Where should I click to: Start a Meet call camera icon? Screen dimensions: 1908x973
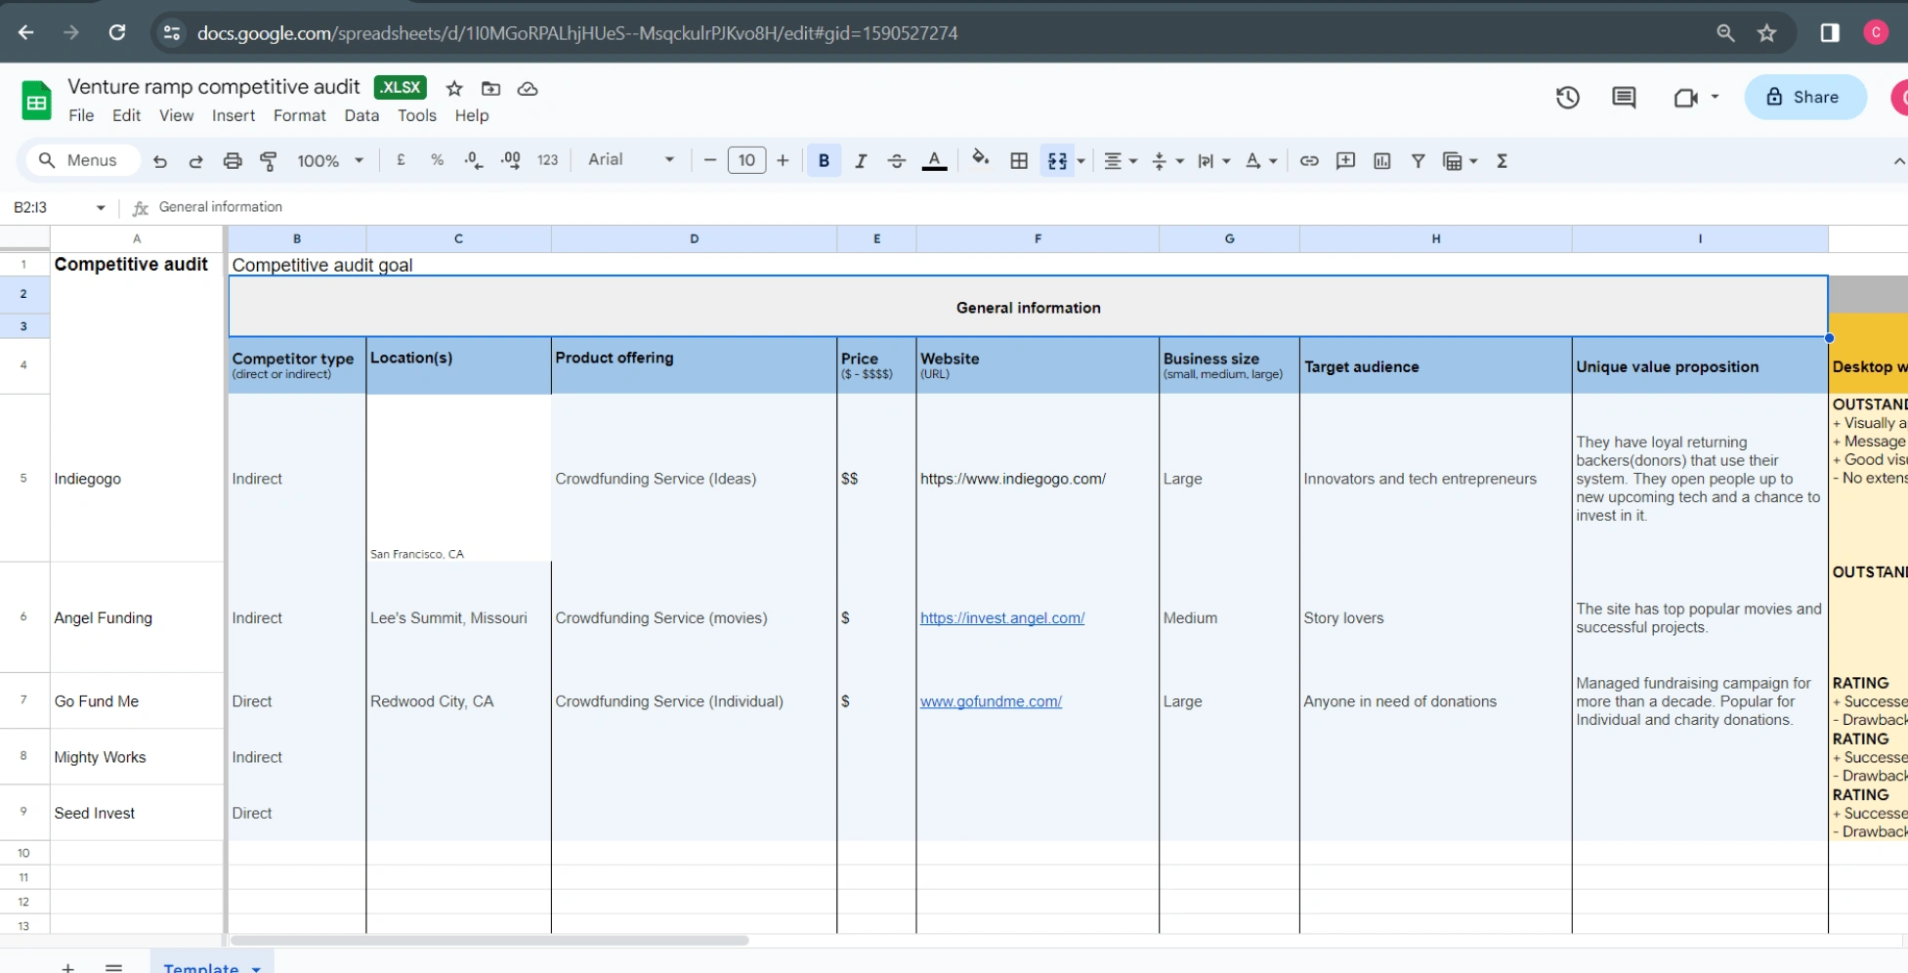[x=1686, y=98]
